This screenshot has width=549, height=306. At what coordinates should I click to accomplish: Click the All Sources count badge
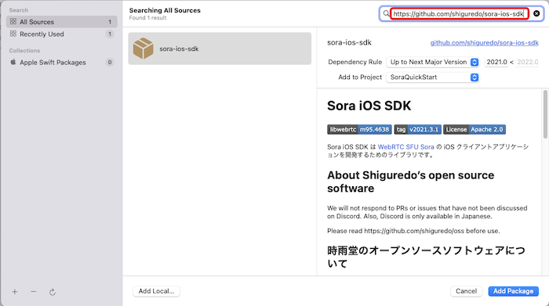click(110, 22)
